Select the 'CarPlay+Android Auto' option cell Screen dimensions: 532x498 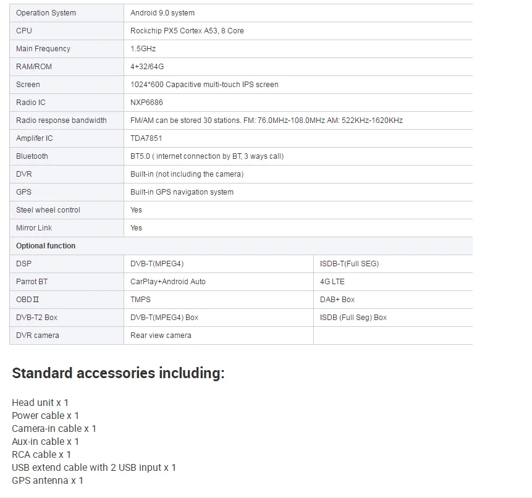tap(168, 282)
